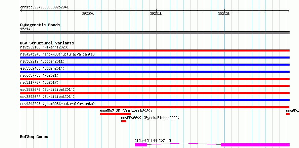Select the nsv3117767 (Lu2017) variant bar
299x148 pixels.
[x=155, y=86]
